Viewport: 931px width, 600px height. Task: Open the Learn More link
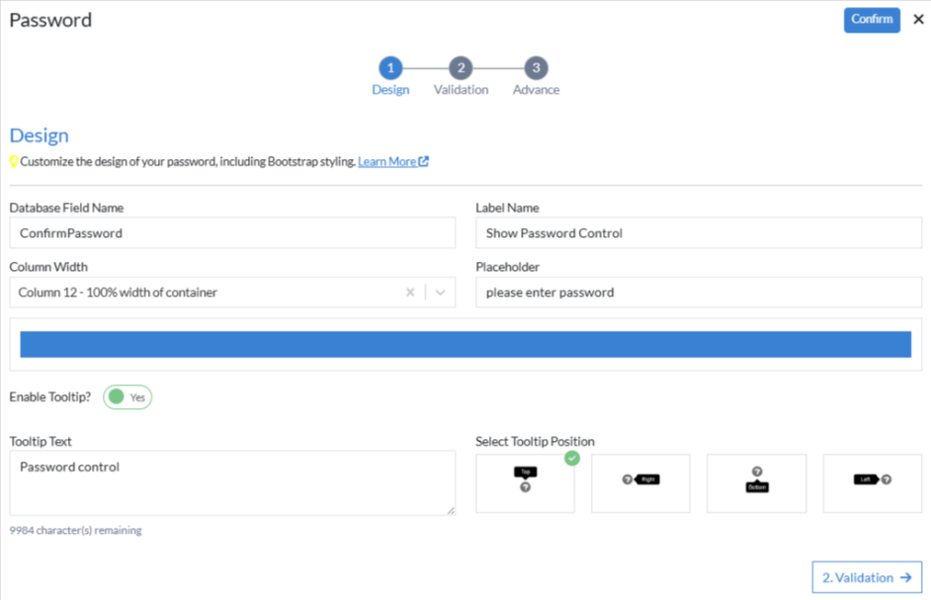(386, 161)
